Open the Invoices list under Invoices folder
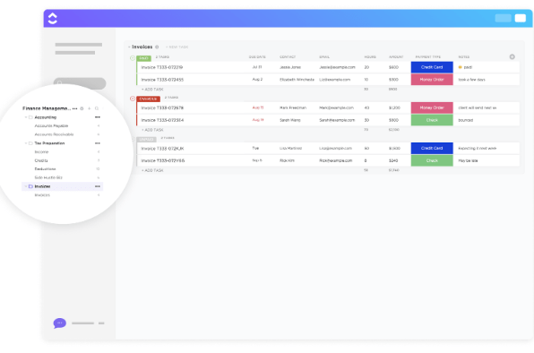Image resolution: width=534 pixels, height=353 pixels. pos(42,195)
